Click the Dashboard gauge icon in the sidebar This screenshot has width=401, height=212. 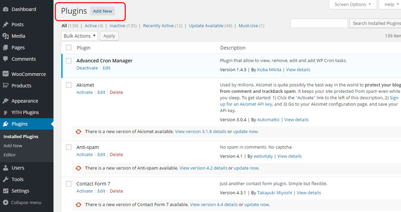pyautogui.click(x=5, y=9)
